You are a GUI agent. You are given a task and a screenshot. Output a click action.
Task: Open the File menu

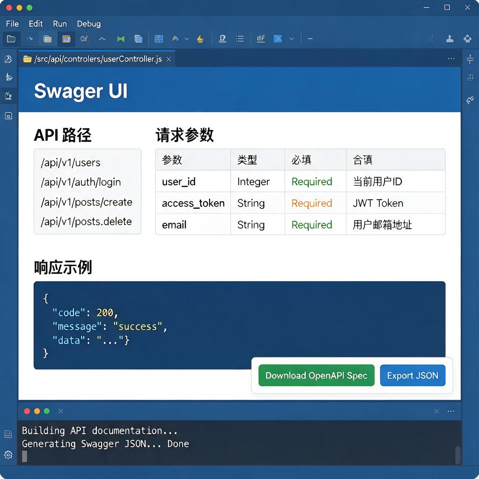tap(13, 24)
